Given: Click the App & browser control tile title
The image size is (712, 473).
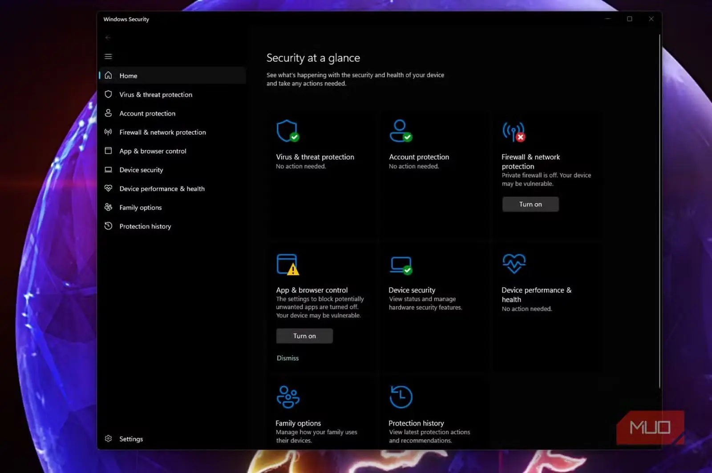Looking at the screenshot, I should pyautogui.click(x=312, y=290).
